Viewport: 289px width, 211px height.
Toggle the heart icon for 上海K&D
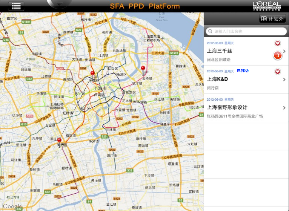coord(278,72)
